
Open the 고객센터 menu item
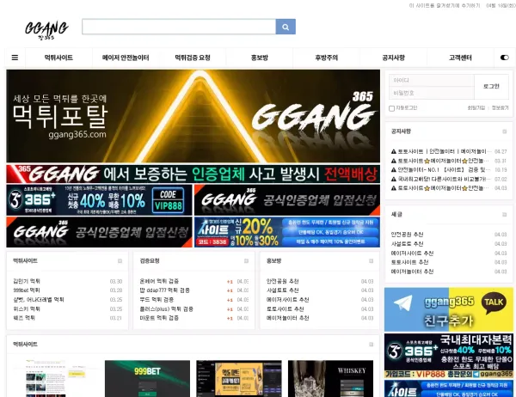coord(460,58)
